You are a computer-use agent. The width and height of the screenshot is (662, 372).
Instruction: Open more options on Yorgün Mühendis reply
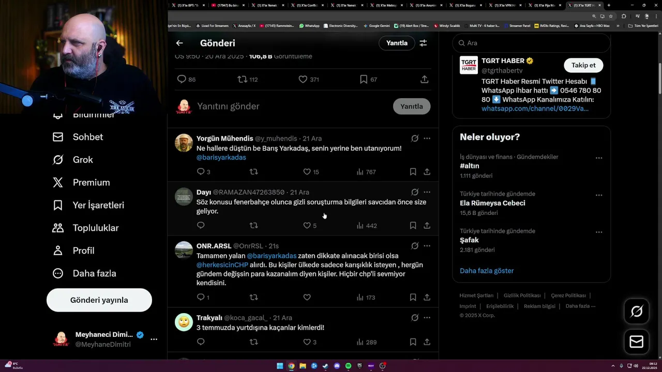tap(427, 138)
